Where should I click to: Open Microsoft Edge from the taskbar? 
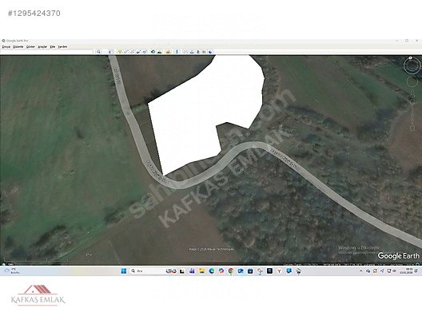[211, 271]
